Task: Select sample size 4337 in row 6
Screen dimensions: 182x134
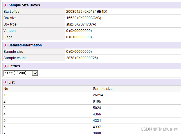Action: click(x=97, y=127)
